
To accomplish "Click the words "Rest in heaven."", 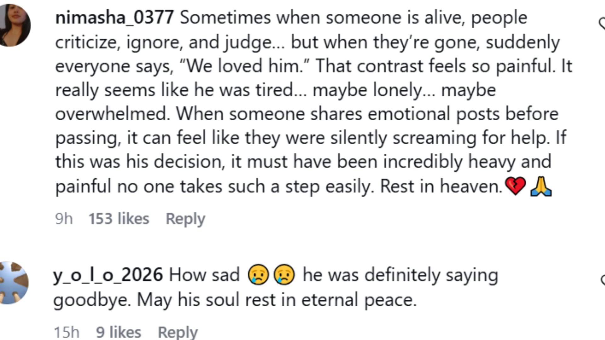I will coord(441,186).
